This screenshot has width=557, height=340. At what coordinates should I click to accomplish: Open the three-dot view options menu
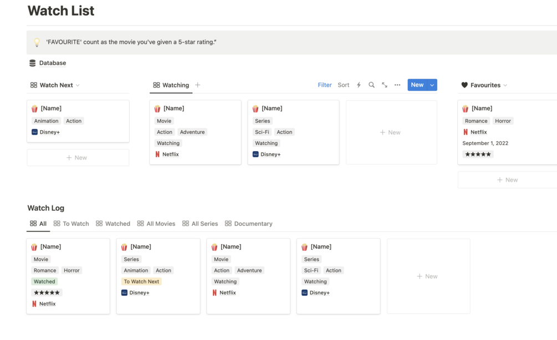397,85
